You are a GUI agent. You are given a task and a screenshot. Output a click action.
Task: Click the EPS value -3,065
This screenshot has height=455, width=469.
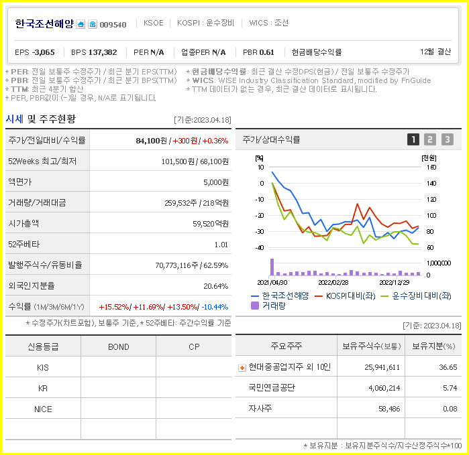[x=44, y=52]
